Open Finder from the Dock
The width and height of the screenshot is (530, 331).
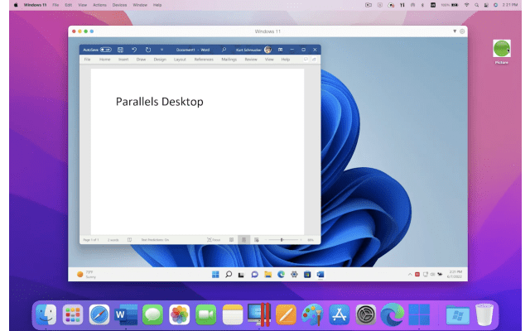tap(46, 314)
